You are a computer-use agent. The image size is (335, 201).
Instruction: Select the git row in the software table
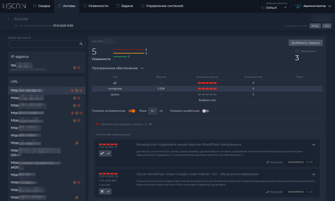tap(207, 83)
